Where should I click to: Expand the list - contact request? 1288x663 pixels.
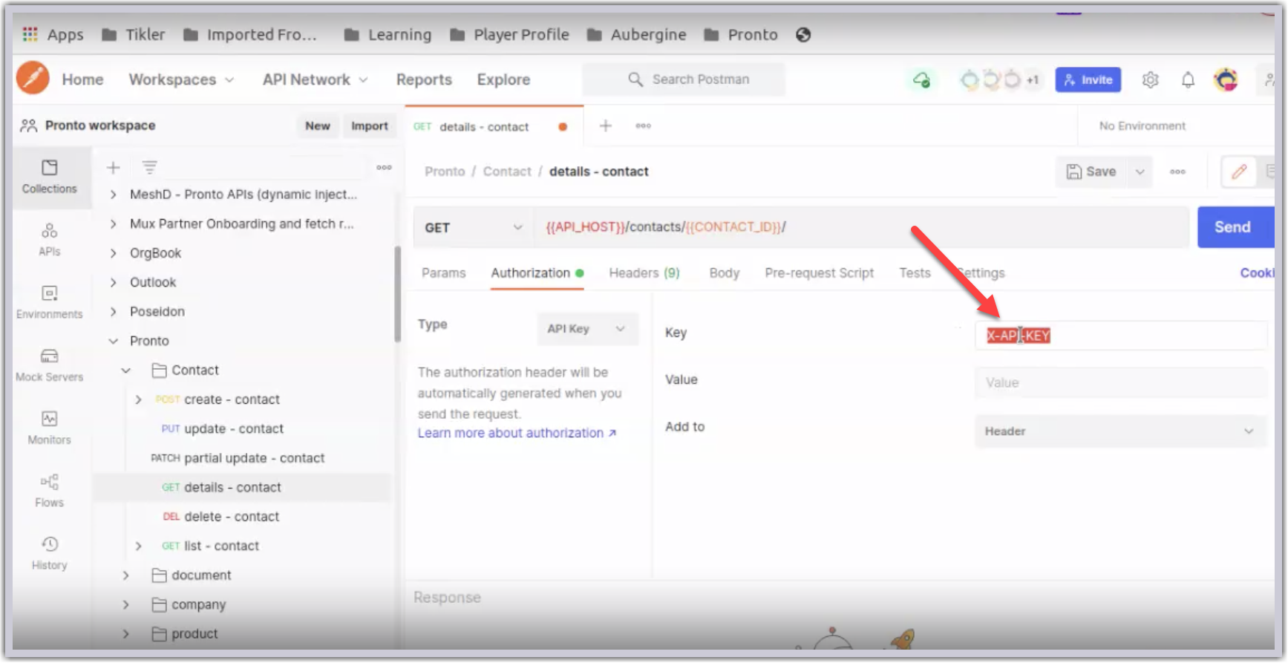click(138, 546)
